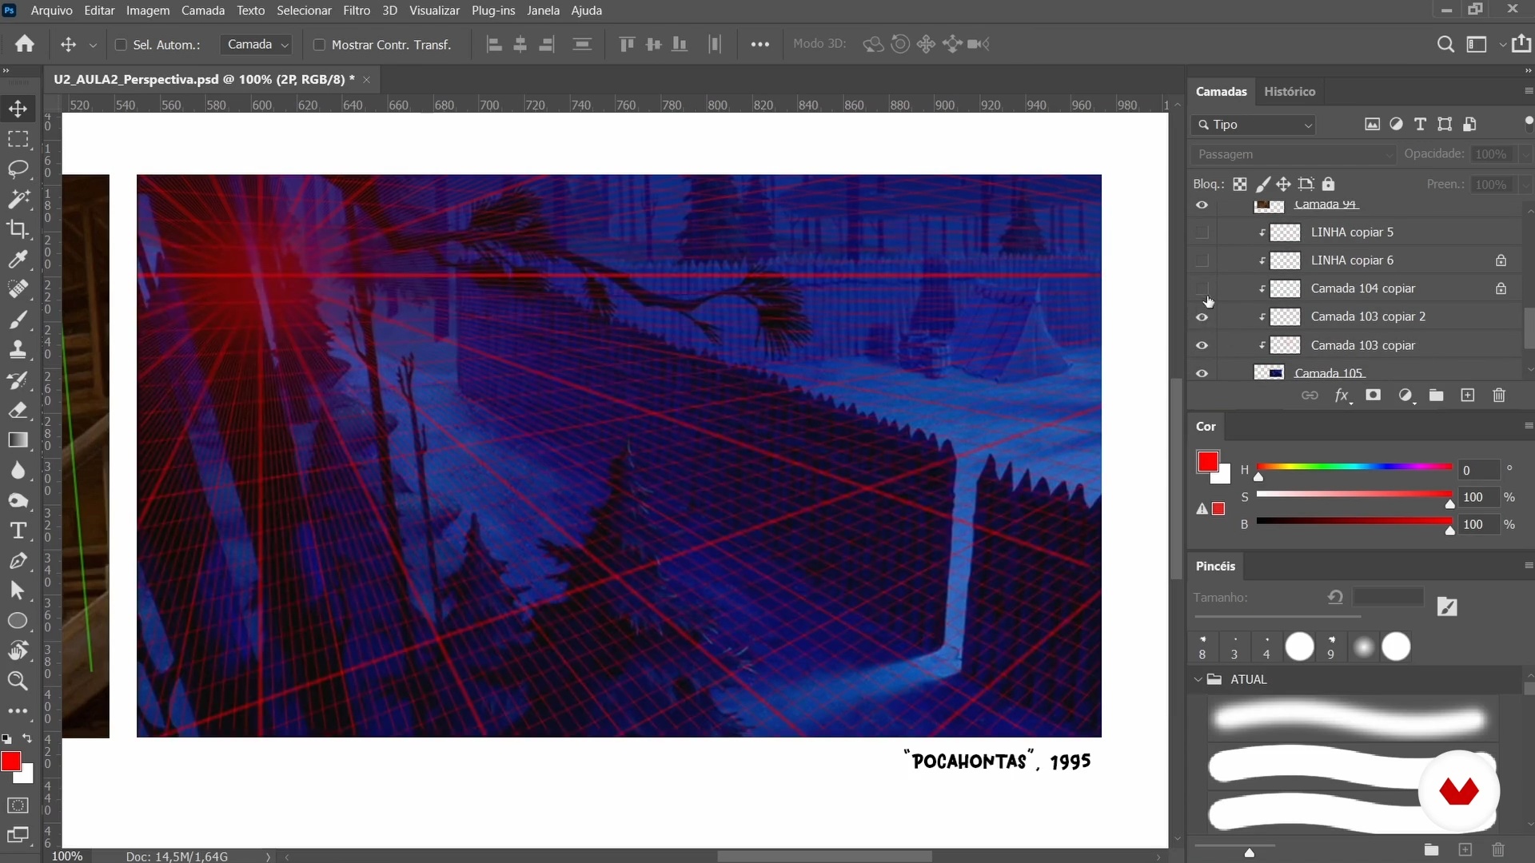Select the Eraser tool

click(x=18, y=410)
